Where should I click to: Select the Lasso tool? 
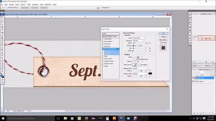point(2,22)
